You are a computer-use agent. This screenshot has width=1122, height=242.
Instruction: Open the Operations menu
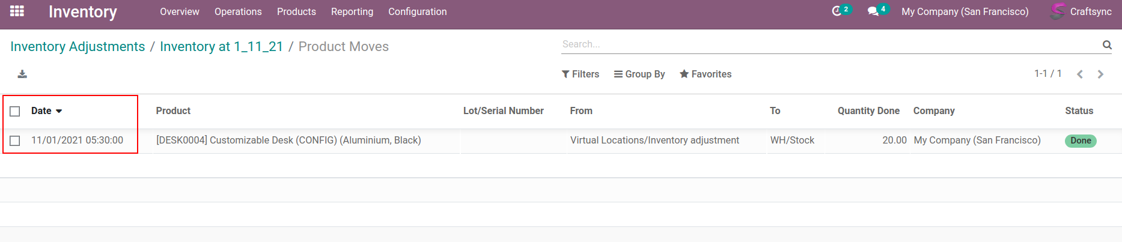(238, 11)
